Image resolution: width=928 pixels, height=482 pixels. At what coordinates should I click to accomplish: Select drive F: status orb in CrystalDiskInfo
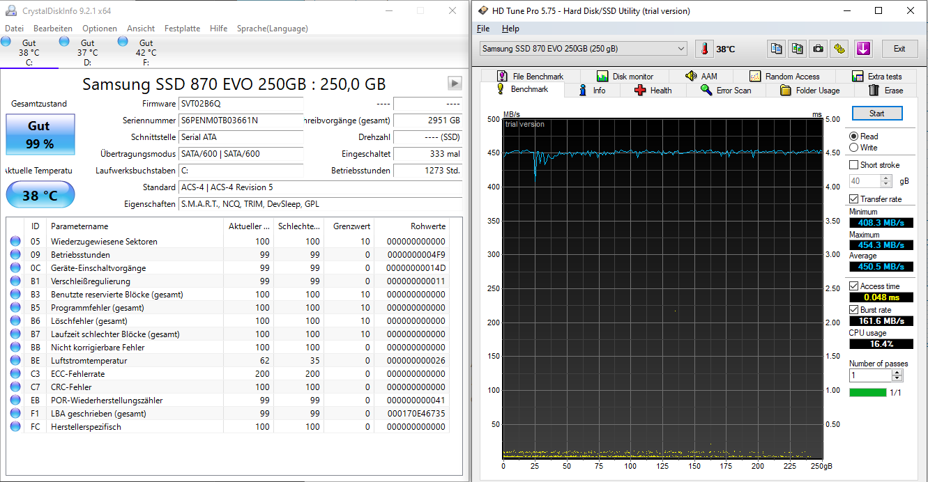pyautogui.click(x=123, y=42)
